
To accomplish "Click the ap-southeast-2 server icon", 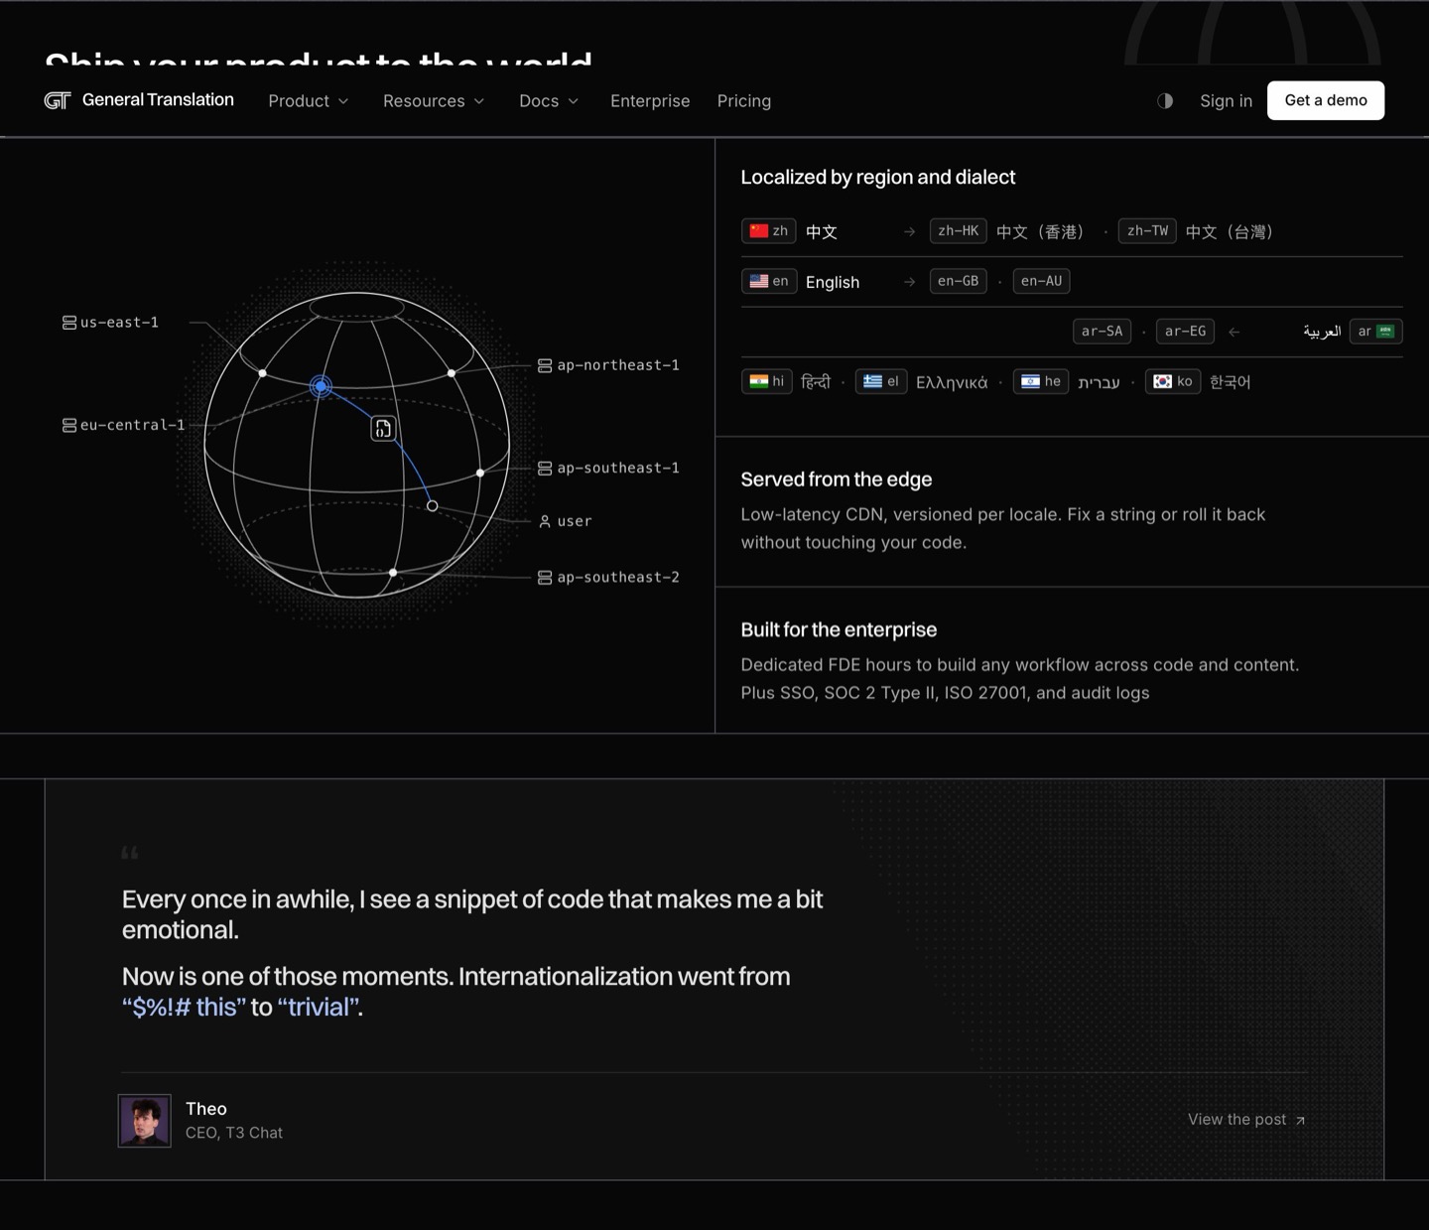I will [545, 578].
